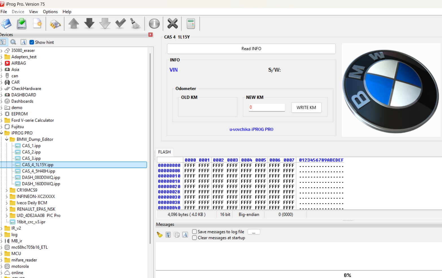The image size is (442, 278).
Task: Click the save to disk icon
Action: 22,24
